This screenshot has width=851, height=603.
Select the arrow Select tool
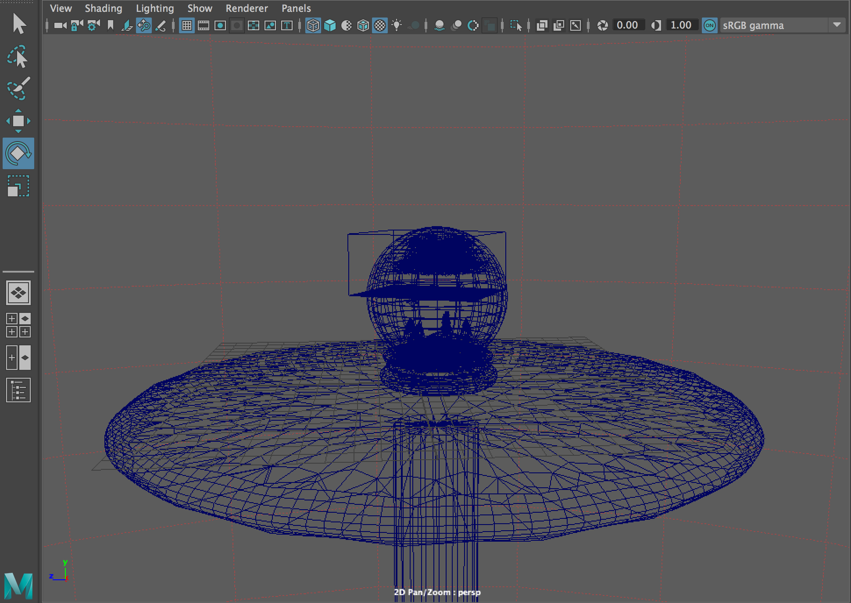(x=19, y=24)
